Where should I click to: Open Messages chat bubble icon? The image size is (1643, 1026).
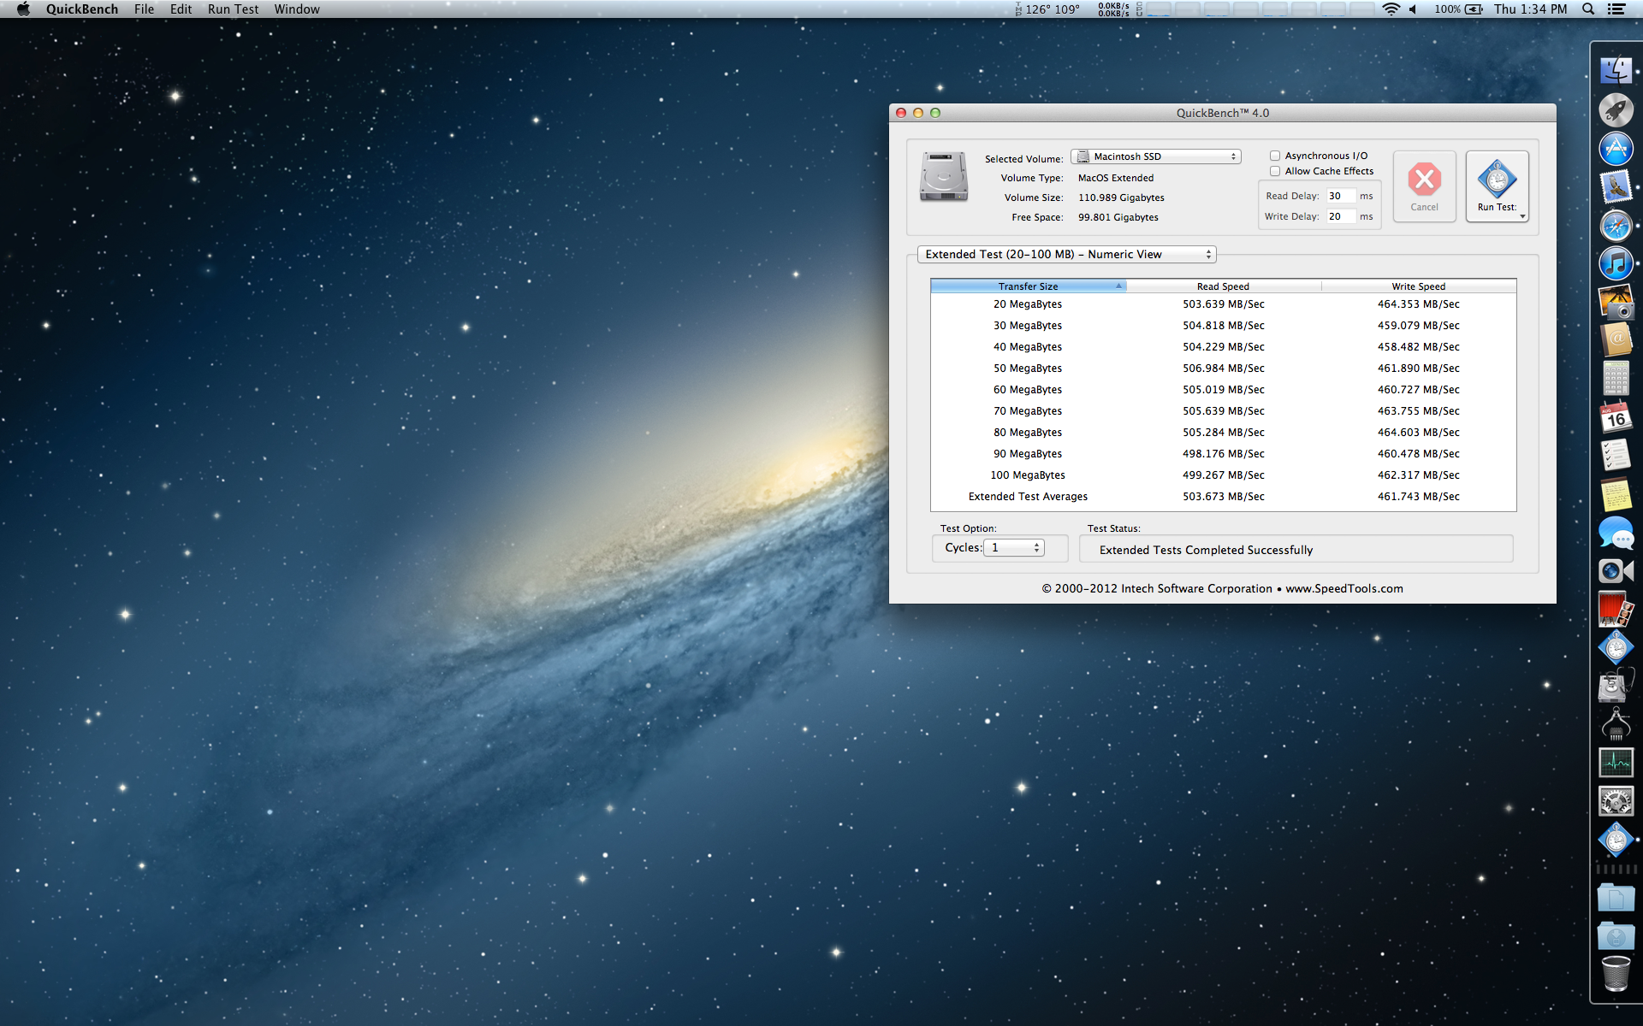coord(1616,533)
